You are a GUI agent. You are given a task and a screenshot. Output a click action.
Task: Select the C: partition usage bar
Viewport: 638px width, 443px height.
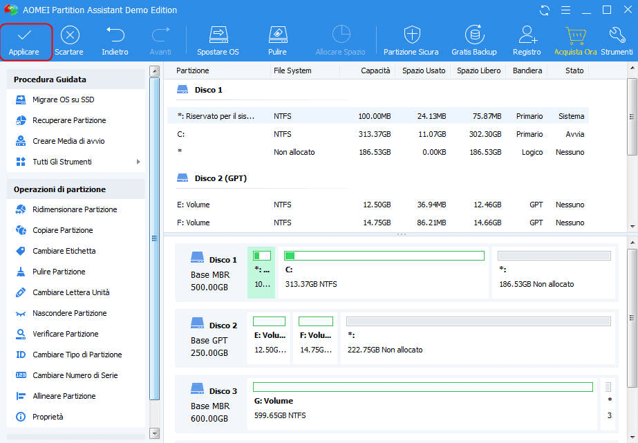click(x=384, y=256)
